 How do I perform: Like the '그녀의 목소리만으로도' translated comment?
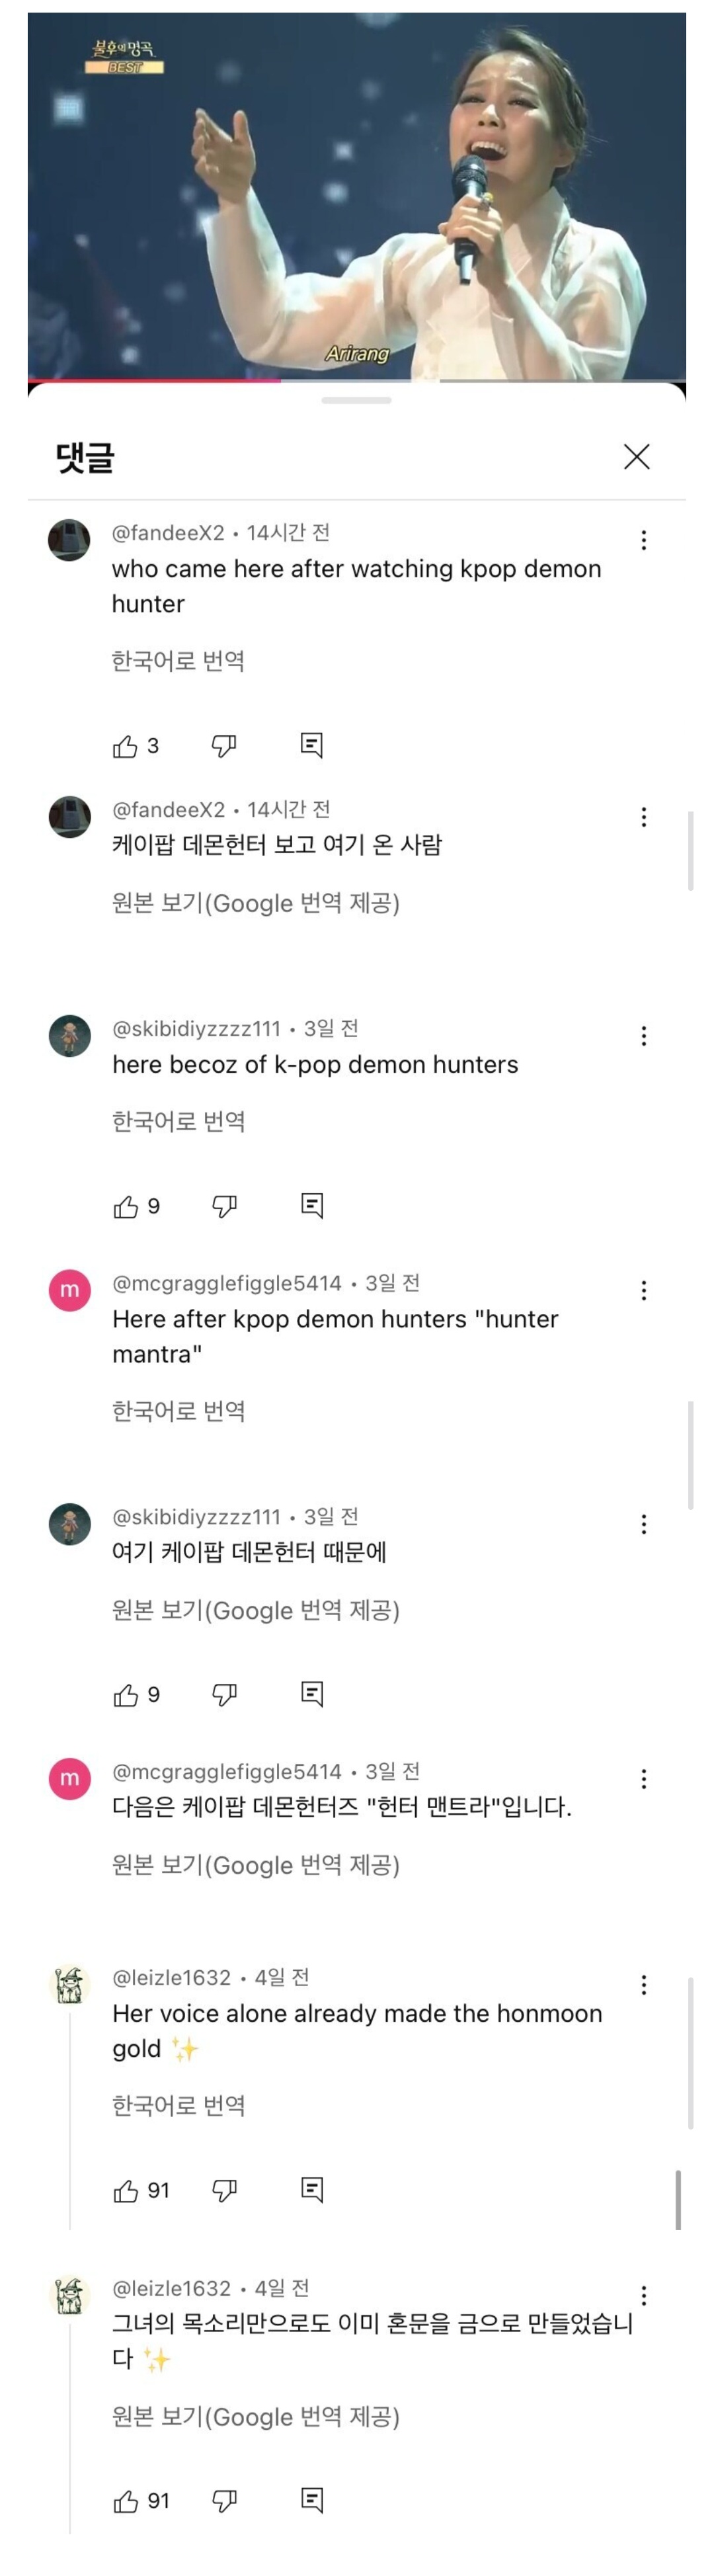point(126,2501)
